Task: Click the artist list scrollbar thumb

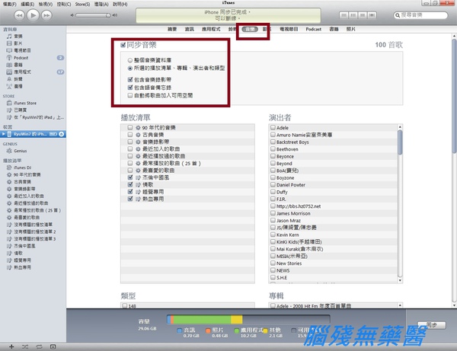Action: click(x=400, y=142)
